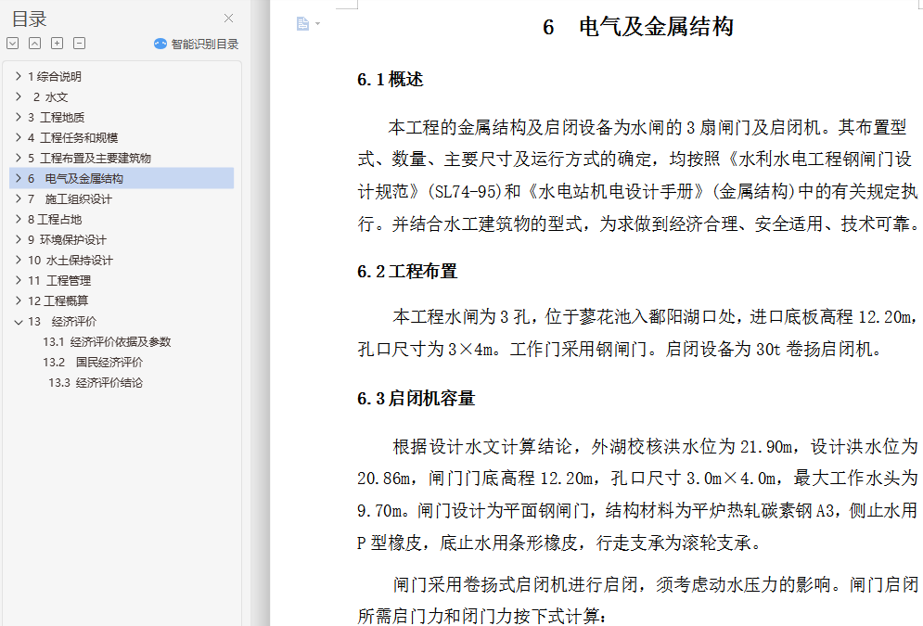Jump to 3 工程地质 section
Viewport: 923px width, 626px height.
56,118
